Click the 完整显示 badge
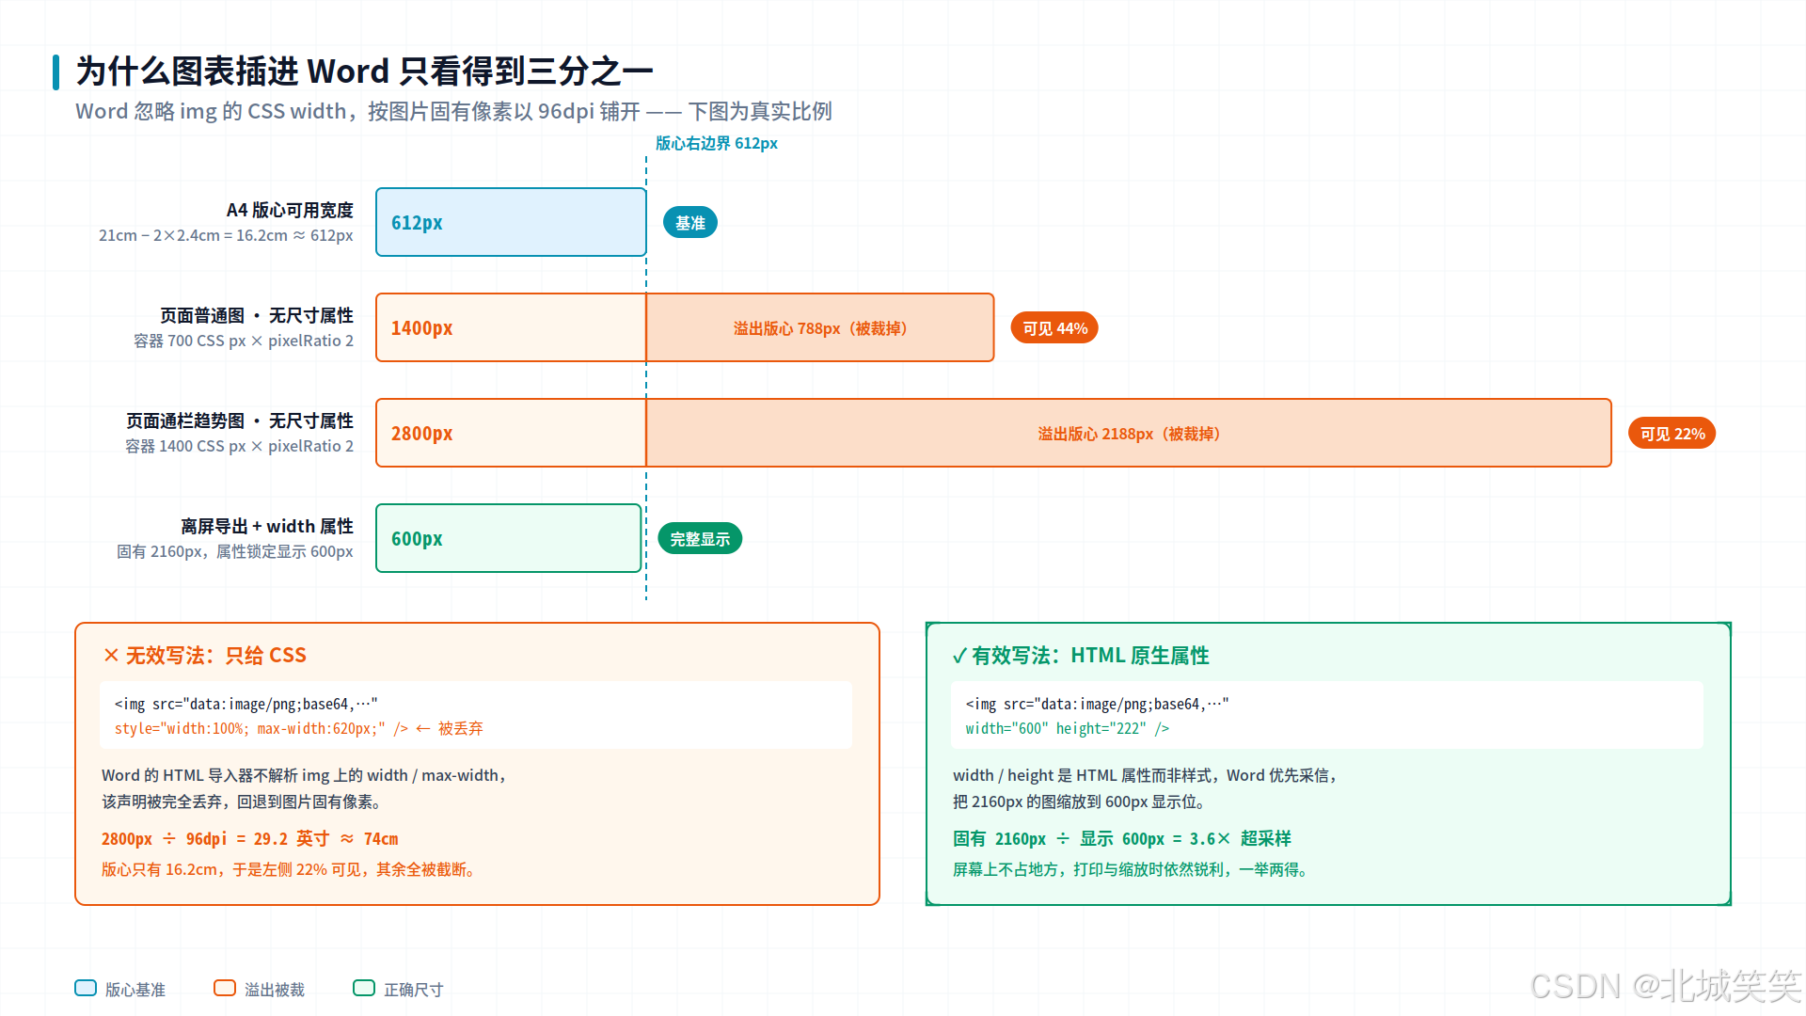 (x=700, y=539)
